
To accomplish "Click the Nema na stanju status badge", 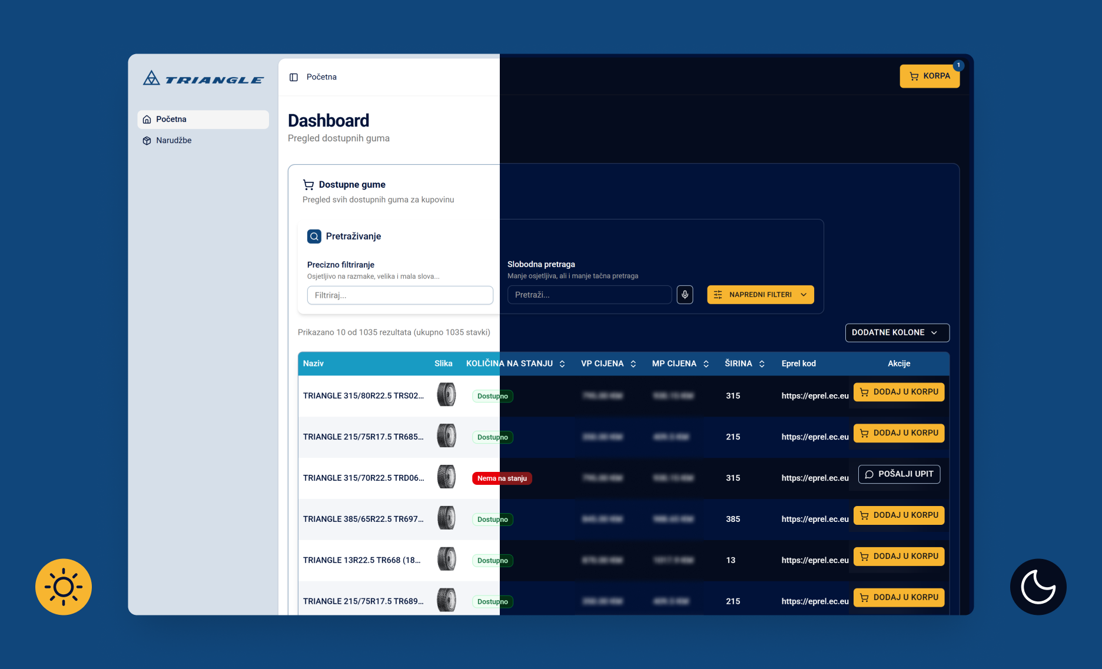I will click(502, 478).
